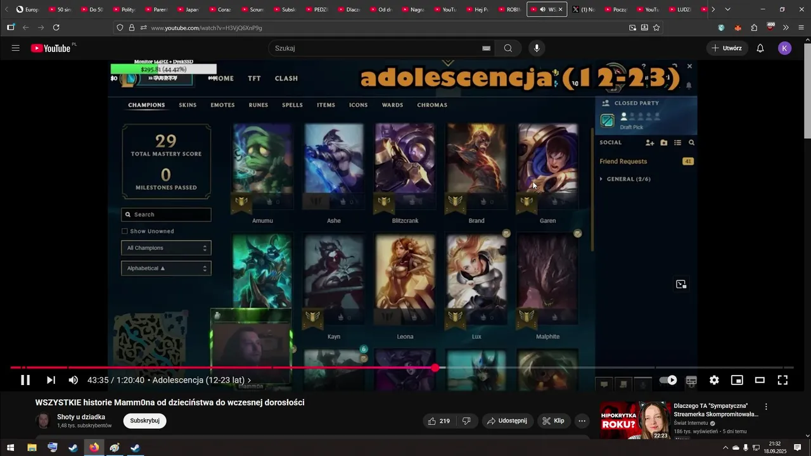Switch to the Polity browser tab
The width and height of the screenshot is (811, 456).
click(x=125, y=9)
